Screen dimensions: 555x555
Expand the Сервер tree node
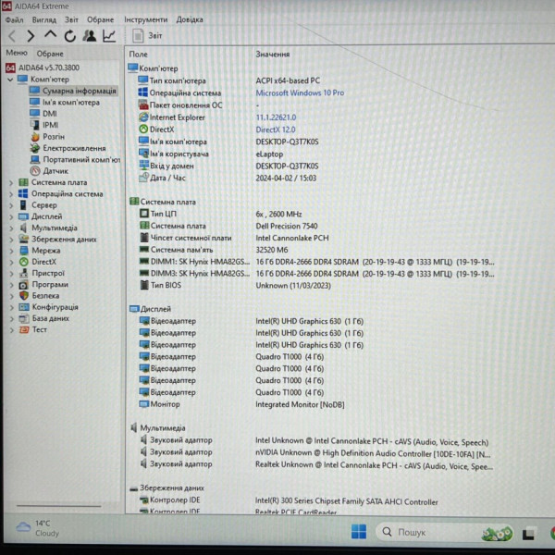point(11,205)
